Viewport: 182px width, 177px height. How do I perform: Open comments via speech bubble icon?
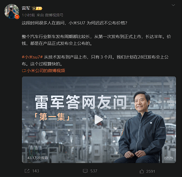click(85, 171)
